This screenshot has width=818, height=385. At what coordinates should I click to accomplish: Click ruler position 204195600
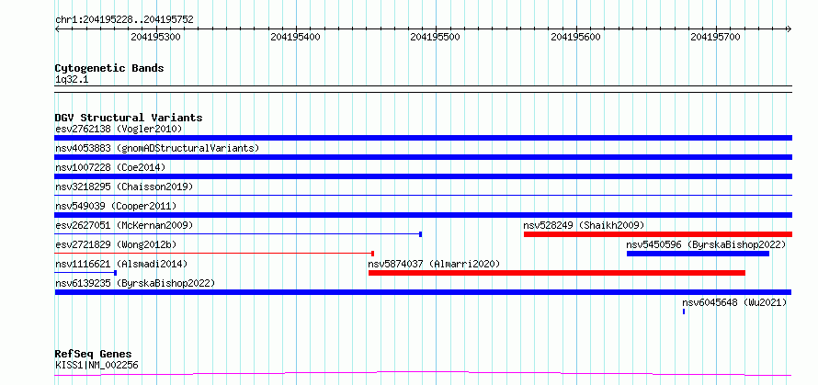pyautogui.click(x=575, y=37)
